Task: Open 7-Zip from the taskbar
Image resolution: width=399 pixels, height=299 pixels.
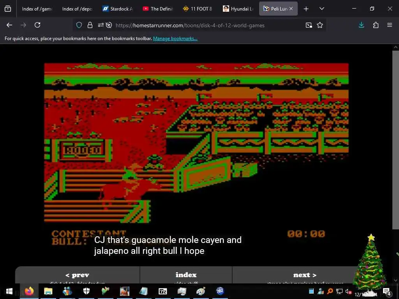Action: [162, 291]
